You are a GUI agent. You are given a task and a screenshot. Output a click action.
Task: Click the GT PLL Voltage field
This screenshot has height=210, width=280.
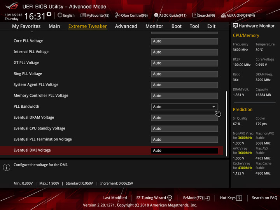(184, 63)
